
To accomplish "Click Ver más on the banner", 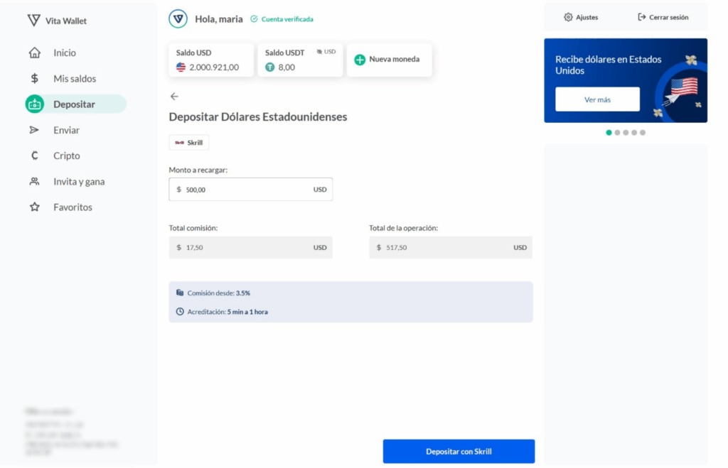I will 597,99.
